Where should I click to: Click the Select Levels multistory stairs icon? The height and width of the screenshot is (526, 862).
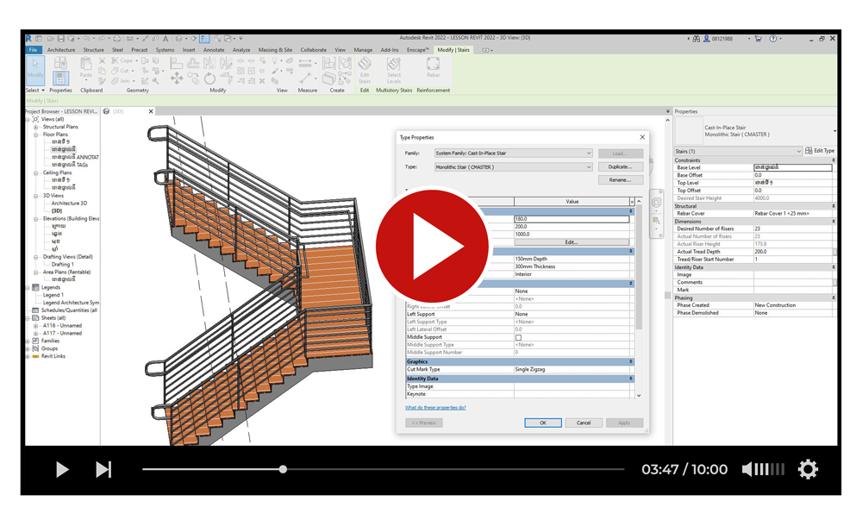point(394,70)
